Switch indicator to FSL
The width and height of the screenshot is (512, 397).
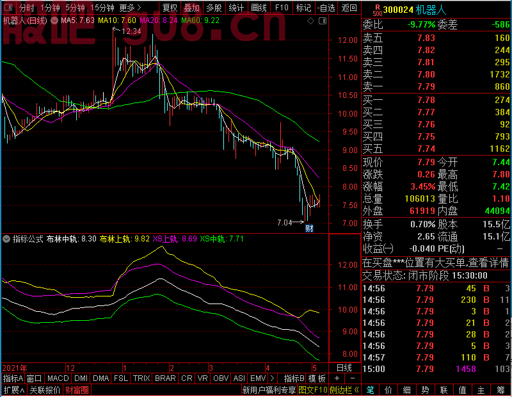point(121,378)
